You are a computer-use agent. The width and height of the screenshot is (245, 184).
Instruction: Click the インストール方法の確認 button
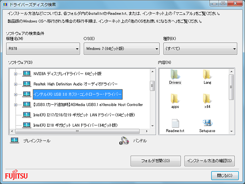[x=209, y=160]
